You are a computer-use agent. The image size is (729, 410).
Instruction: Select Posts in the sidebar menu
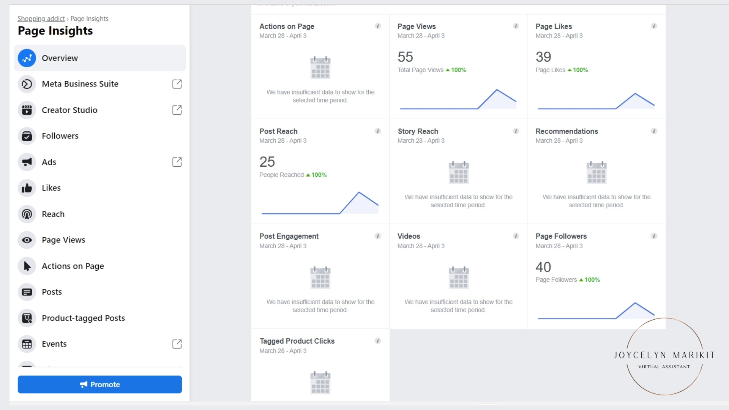(52, 292)
